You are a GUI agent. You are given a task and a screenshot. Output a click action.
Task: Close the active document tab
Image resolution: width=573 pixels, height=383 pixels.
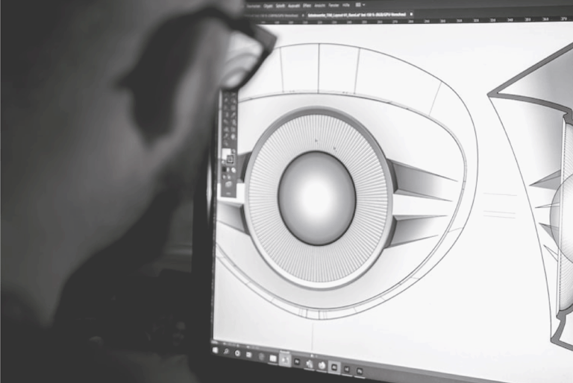[411, 14]
